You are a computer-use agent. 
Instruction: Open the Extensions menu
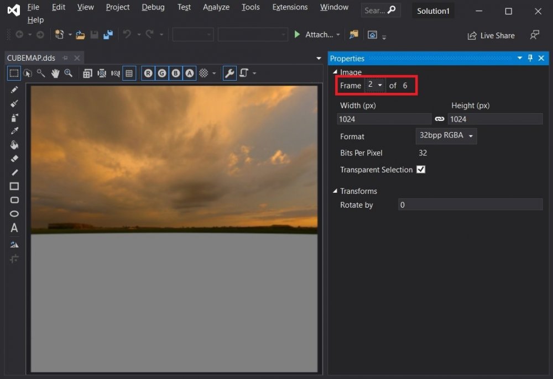290,7
